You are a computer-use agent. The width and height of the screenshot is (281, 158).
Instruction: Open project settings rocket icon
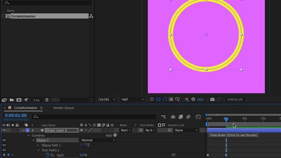(x=26, y=100)
